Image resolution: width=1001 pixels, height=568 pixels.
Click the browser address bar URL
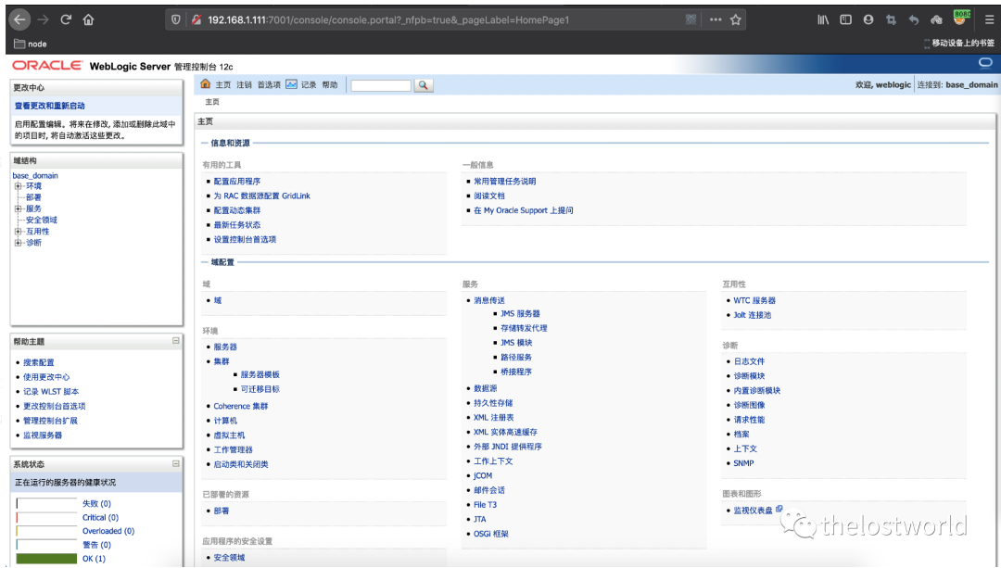388,19
